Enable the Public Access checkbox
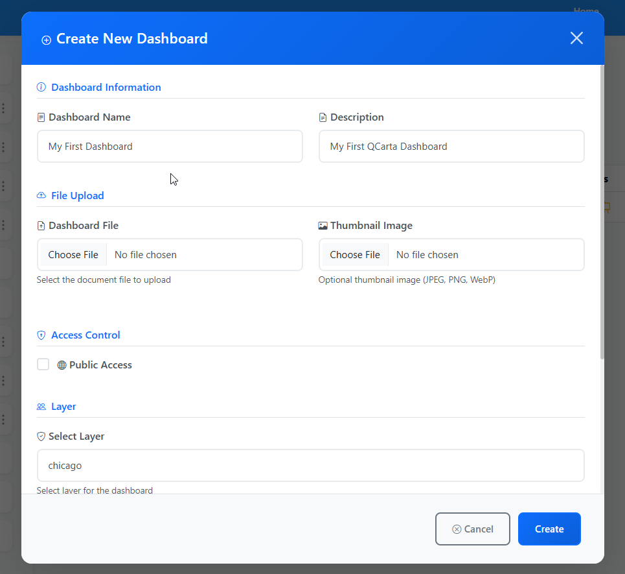 [x=43, y=365]
